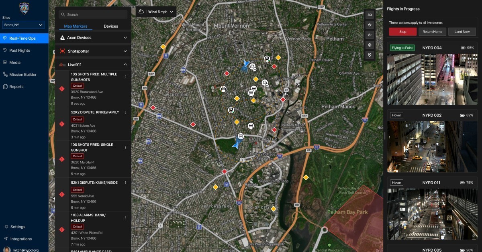This screenshot has height=252, width=482.
Task: Click the Land Now button
Action: point(462,31)
